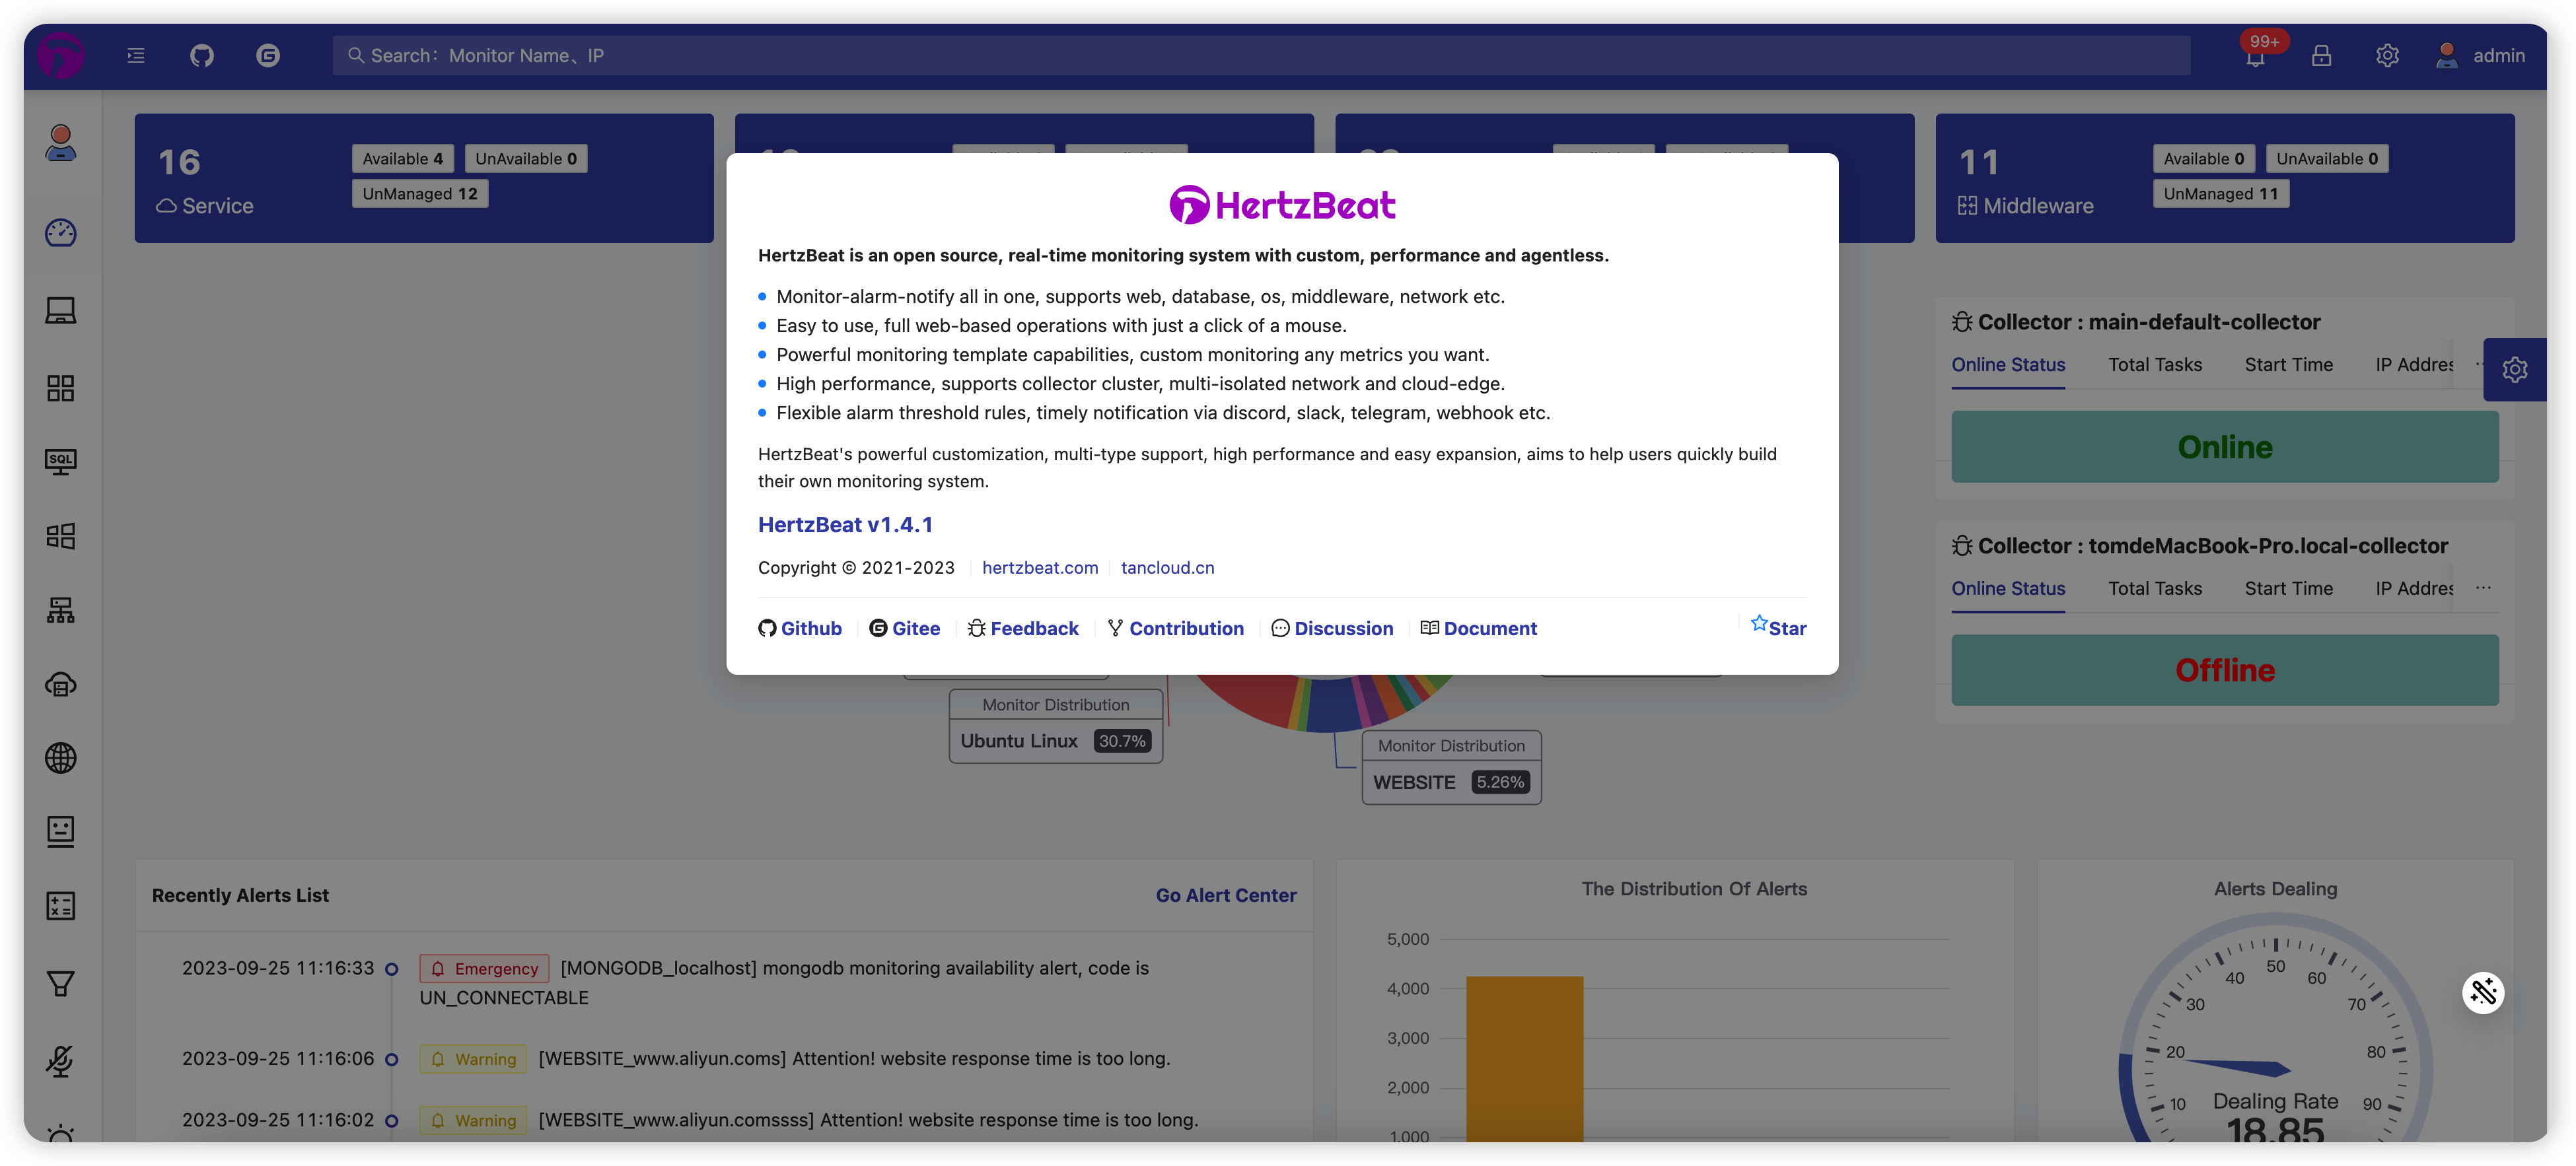Select the SQL database monitor sidebar icon
The image size is (2576, 1166).
click(61, 461)
